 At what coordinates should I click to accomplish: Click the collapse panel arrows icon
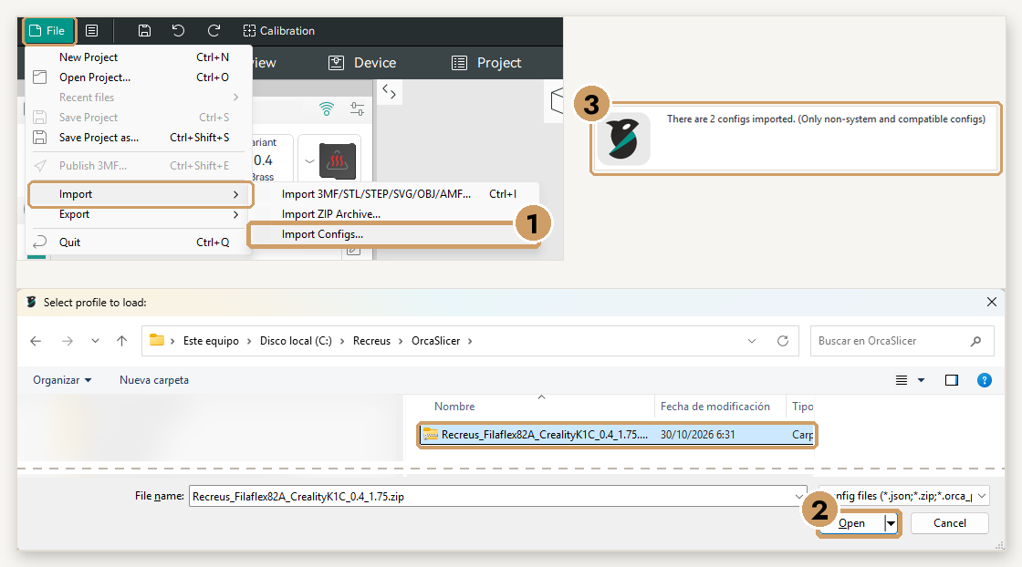[389, 92]
